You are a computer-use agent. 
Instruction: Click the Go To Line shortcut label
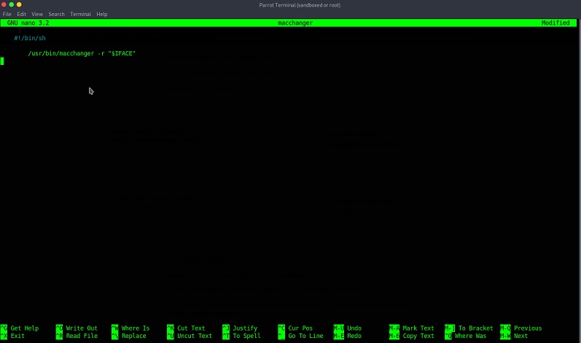[305, 336]
